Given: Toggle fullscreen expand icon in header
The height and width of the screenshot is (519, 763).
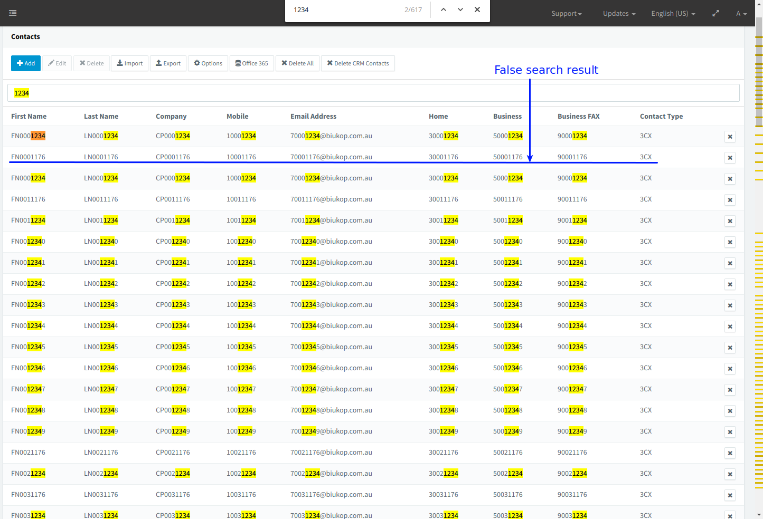Looking at the screenshot, I should [x=715, y=14].
